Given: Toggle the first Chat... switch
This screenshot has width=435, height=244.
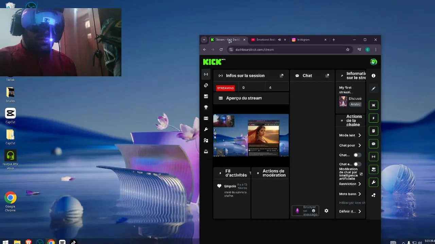Looking at the screenshot, I should coord(357,155).
